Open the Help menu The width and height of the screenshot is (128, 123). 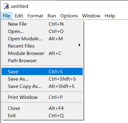(110, 16)
